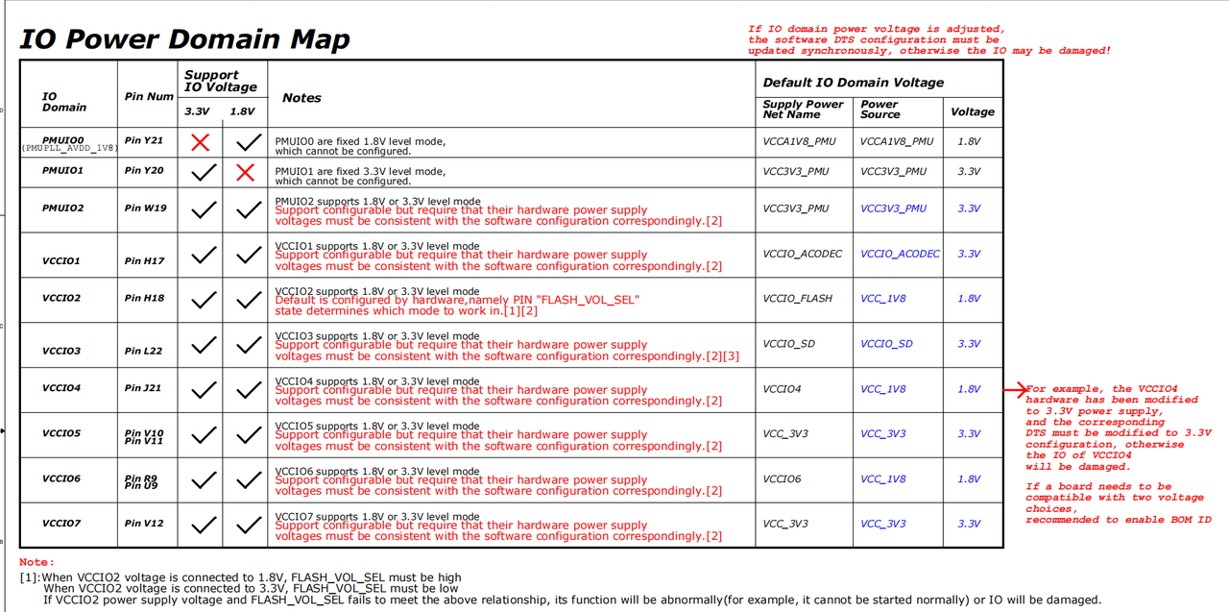Click the blue VCC3V3_PMU power source in the PMUIO2 row
Viewport: 1229px width, 612px height.
[893, 208]
